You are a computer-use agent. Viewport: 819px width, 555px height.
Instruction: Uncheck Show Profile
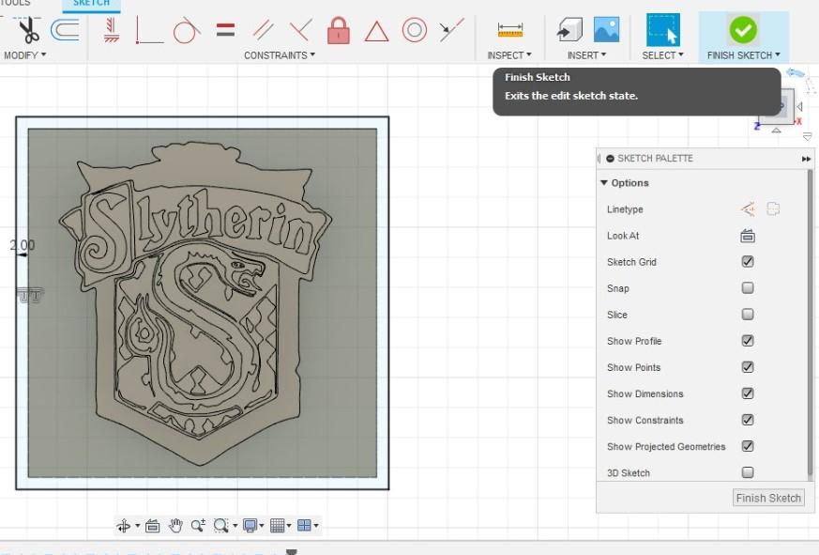click(x=748, y=341)
